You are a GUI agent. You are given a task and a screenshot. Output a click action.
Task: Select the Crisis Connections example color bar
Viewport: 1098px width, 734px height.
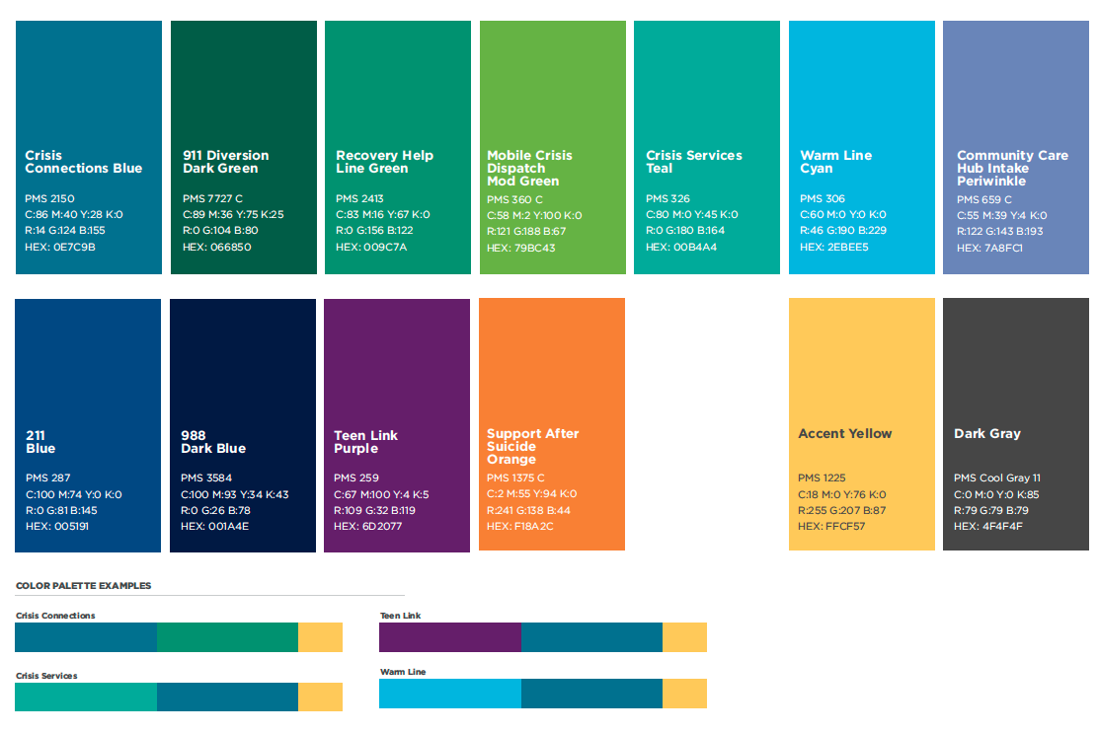(178, 637)
